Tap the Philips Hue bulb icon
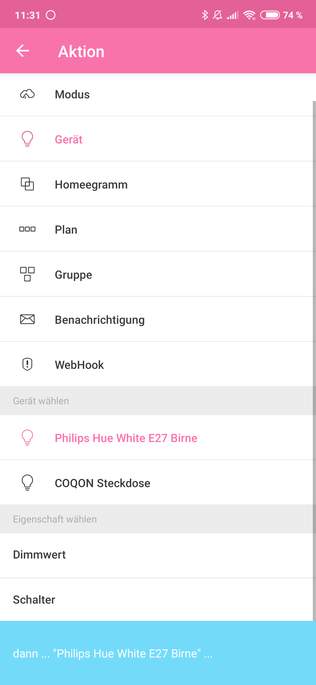 pos(27,438)
